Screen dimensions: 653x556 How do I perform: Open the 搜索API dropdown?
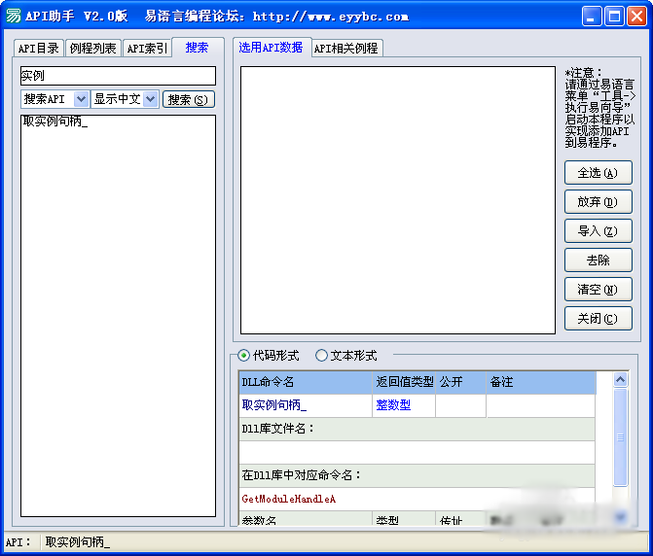click(x=81, y=99)
